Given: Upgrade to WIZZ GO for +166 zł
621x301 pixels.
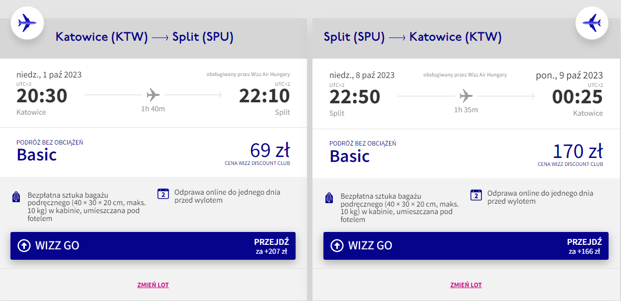Looking at the screenshot, I should pyautogui.click(x=466, y=246).
